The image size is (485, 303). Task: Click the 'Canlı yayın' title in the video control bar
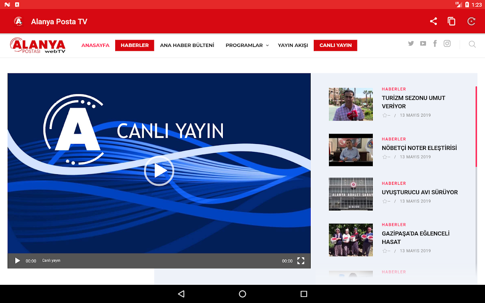tap(51, 261)
